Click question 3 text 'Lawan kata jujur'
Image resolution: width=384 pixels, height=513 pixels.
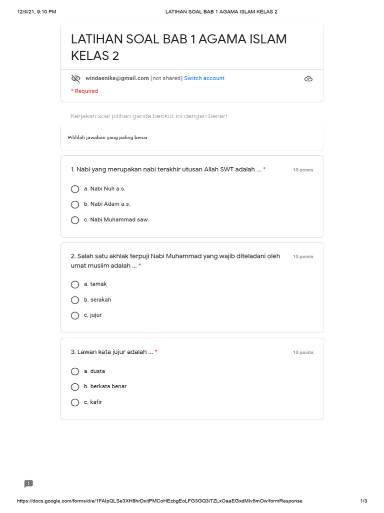112,352
